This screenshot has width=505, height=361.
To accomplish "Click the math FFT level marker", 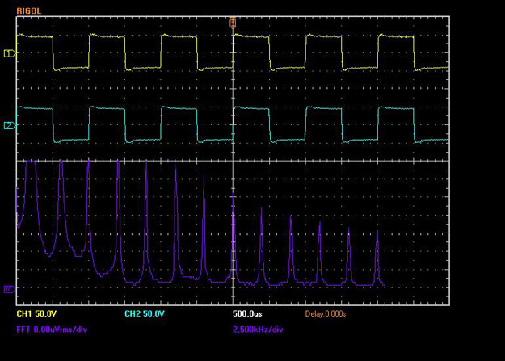I will (x=9, y=289).
